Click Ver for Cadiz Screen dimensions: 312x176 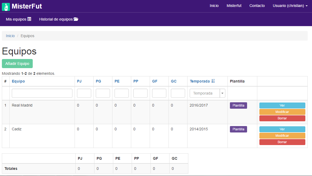tap(282, 129)
